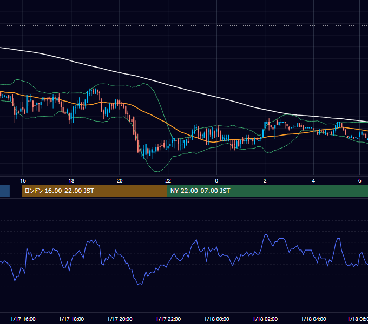This screenshot has width=368, height=324.
Task: Click the hour label 0 on price chart axis
Action: coord(216,180)
